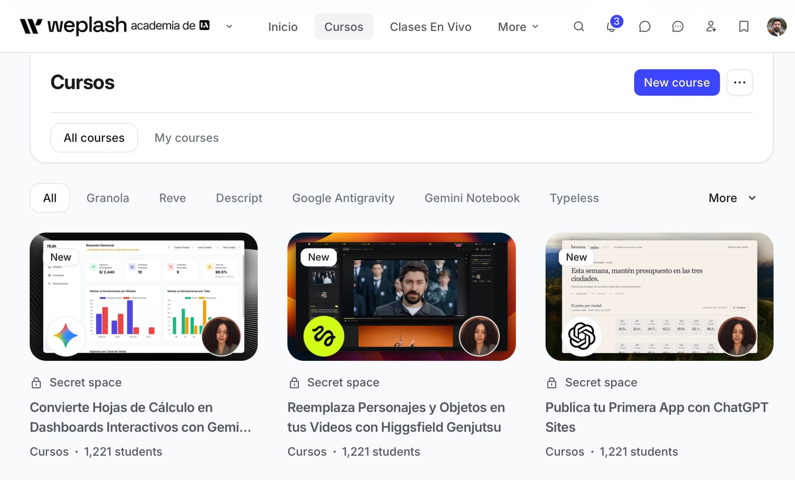
Task: Open the Cursos navigation tab
Action: pos(343,27)
